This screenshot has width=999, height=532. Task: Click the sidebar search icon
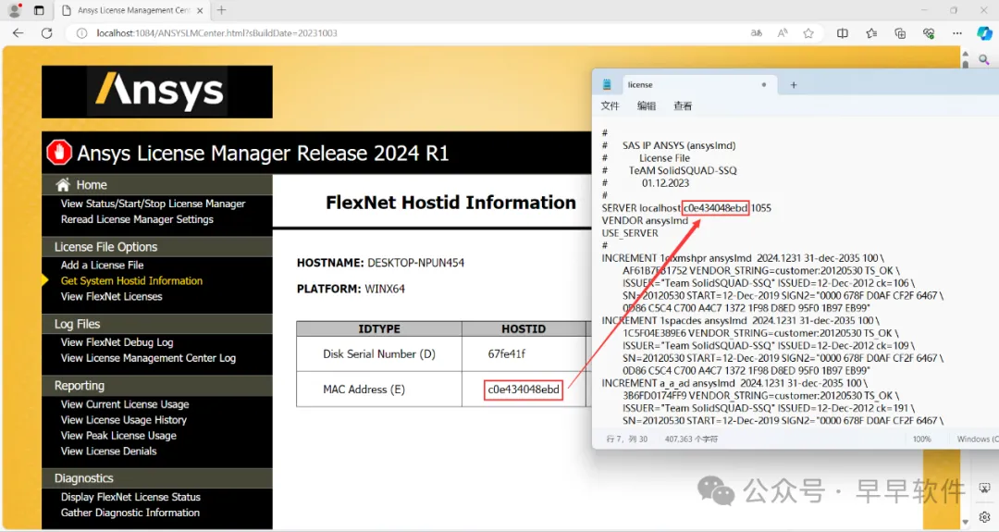(984, 59)
